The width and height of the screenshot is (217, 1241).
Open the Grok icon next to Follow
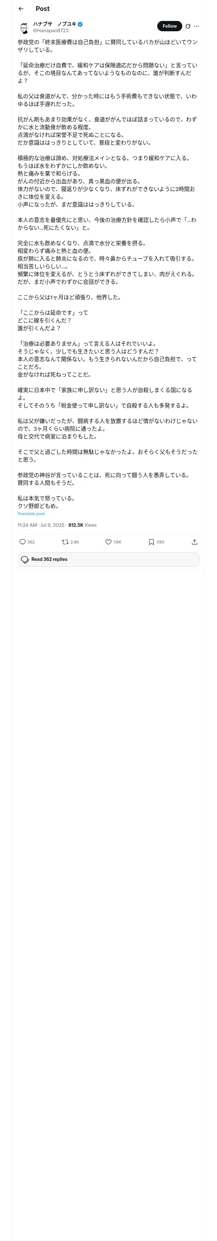[188, 26]
